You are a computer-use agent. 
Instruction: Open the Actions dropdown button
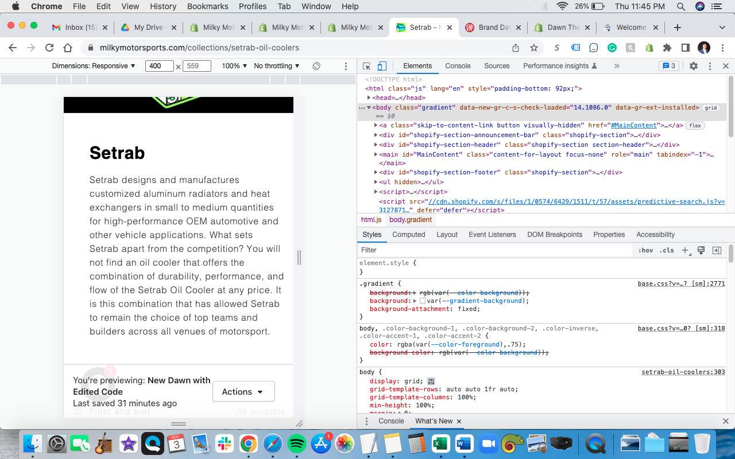click(243, 392)
